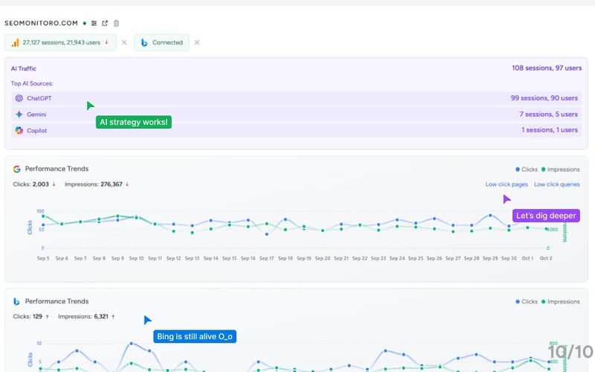Click the Google G logo beside Performance Trends
Viewport: 595px width, 372px height.
click(16, 169)
